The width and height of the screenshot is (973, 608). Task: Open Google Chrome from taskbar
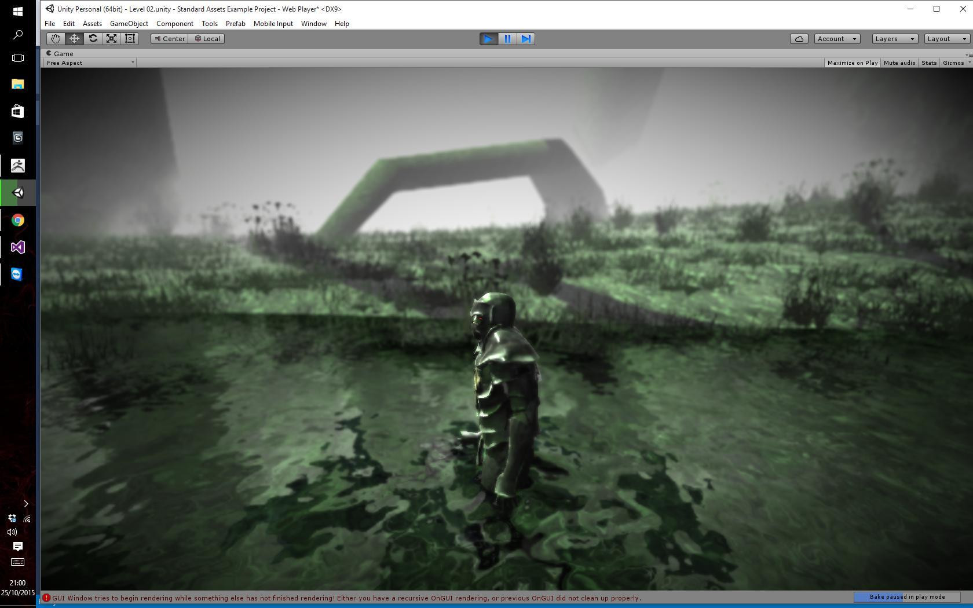tap(18, 220)
